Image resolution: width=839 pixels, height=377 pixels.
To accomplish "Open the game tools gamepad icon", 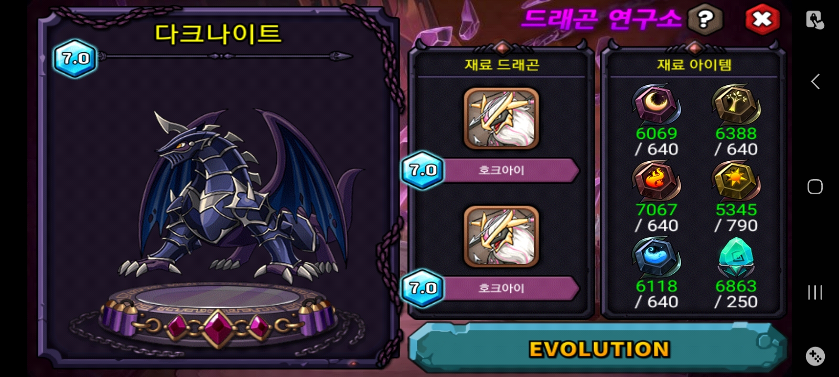I will coord(815,356).
